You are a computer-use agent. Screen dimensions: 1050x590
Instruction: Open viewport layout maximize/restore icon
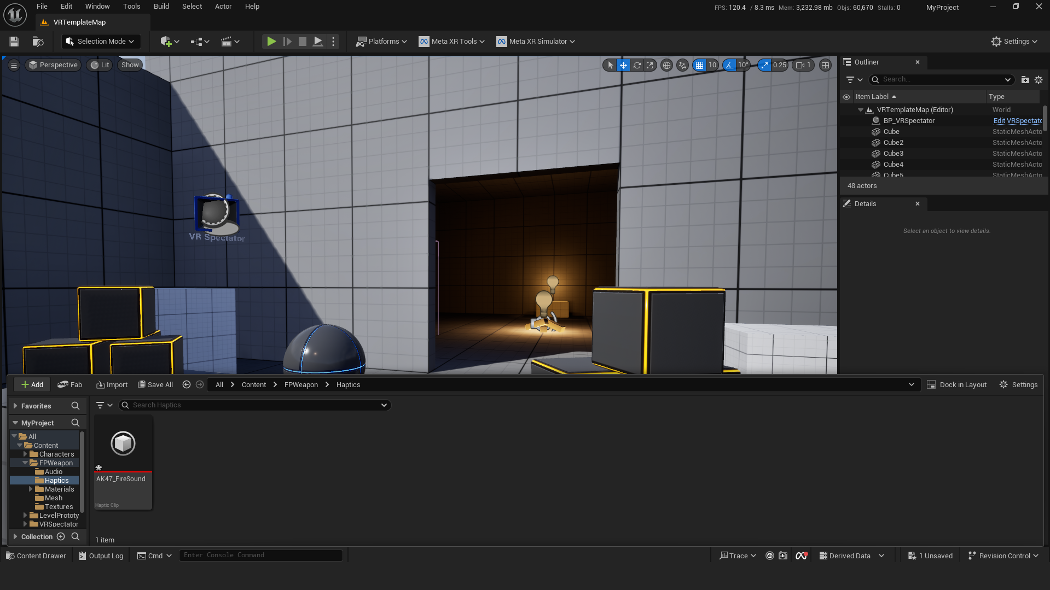tap(826, 65)
